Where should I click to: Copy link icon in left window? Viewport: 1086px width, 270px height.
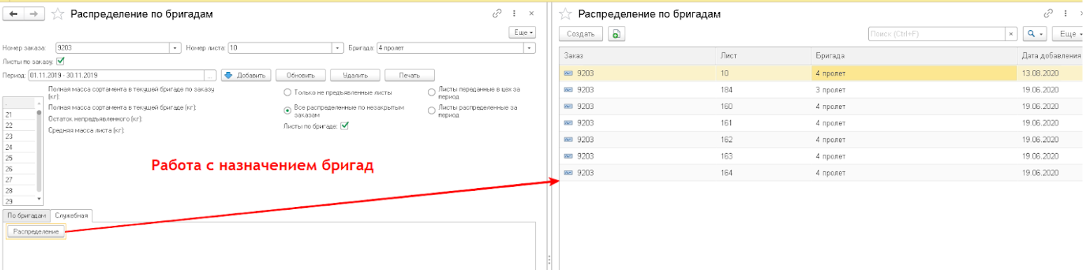pos(498,13)
